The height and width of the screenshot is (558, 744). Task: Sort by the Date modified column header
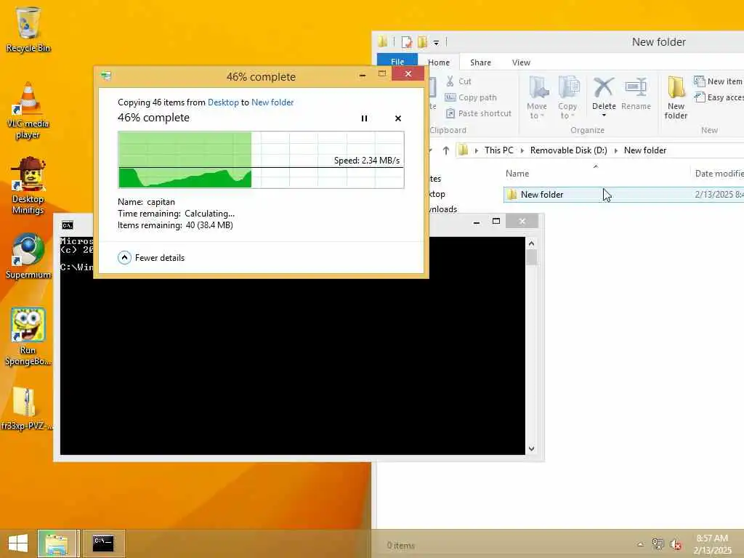pos(719,173)
